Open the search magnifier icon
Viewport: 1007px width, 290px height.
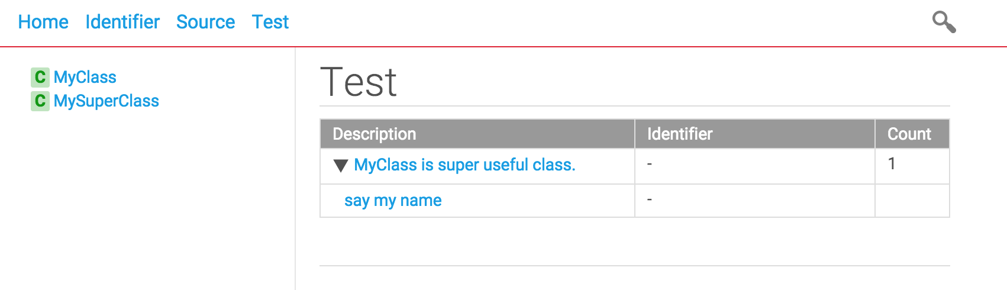[x=944, y=22]
